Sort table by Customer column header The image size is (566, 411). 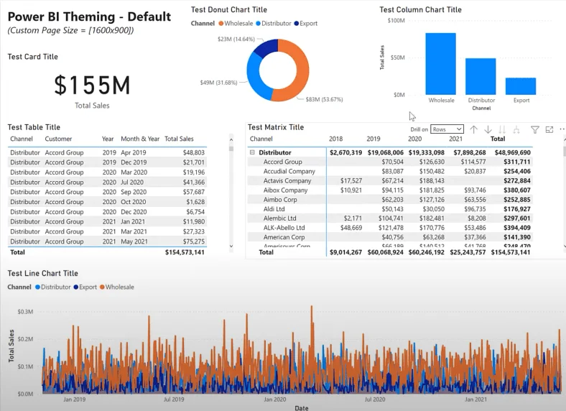point(58,139)
